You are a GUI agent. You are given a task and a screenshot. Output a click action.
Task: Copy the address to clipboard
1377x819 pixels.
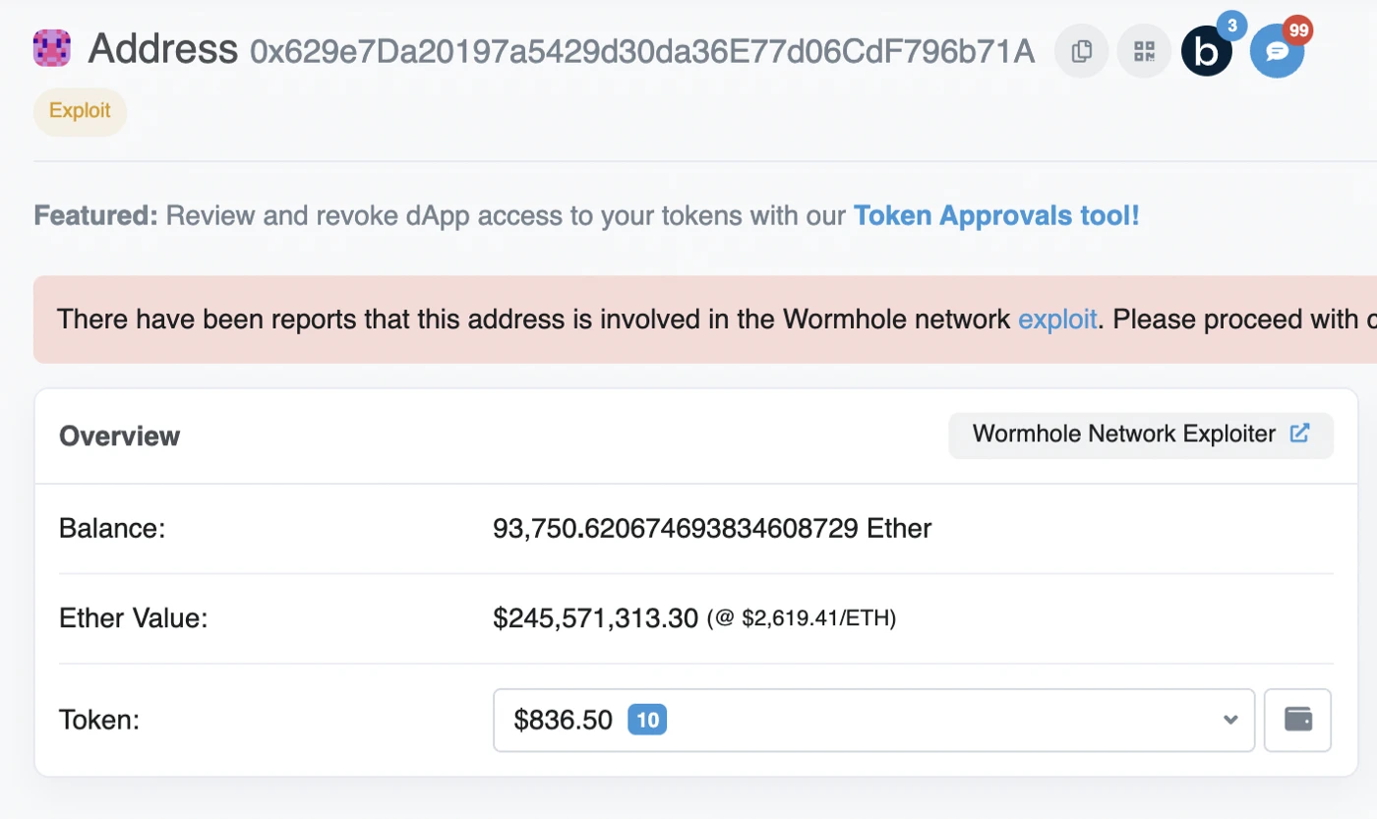pyautogui.click(x=1081, y=51)
